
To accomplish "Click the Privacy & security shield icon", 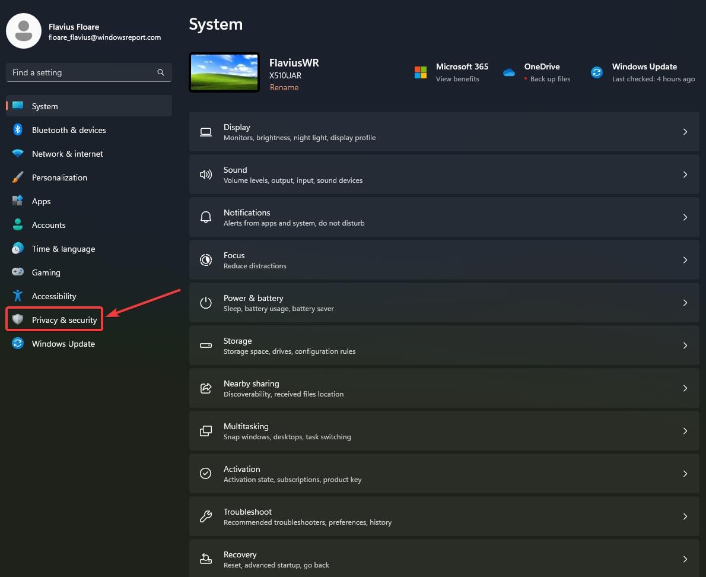I will (18, 320).
